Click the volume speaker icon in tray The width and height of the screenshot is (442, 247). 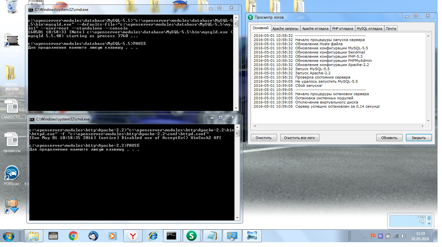pos(403,236)
